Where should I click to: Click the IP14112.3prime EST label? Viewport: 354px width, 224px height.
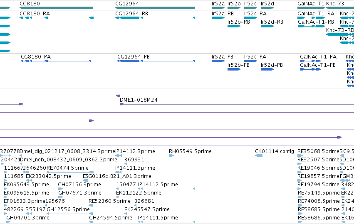coord(135,151)
